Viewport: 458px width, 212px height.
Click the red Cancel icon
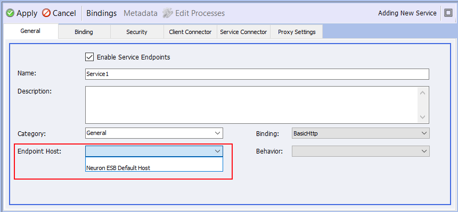[x=46, y=13]
